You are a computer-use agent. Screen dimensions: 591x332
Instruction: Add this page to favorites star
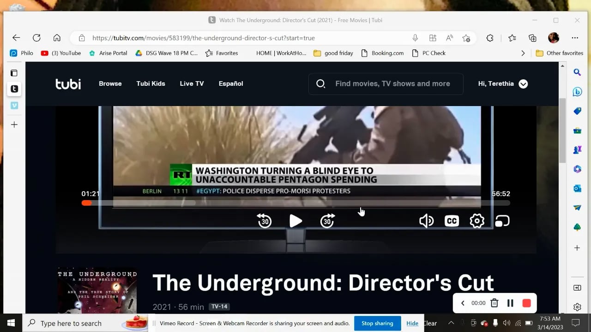click(466, 38)
